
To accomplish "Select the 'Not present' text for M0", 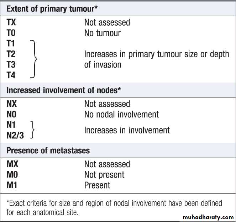I will tap(104, 175).
